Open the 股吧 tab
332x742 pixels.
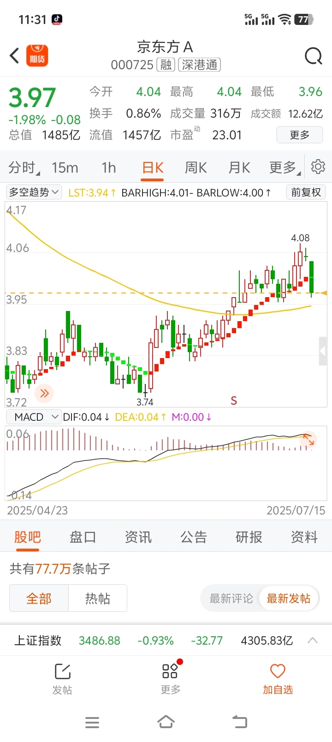pyautogui.click(x=28, y=537)
